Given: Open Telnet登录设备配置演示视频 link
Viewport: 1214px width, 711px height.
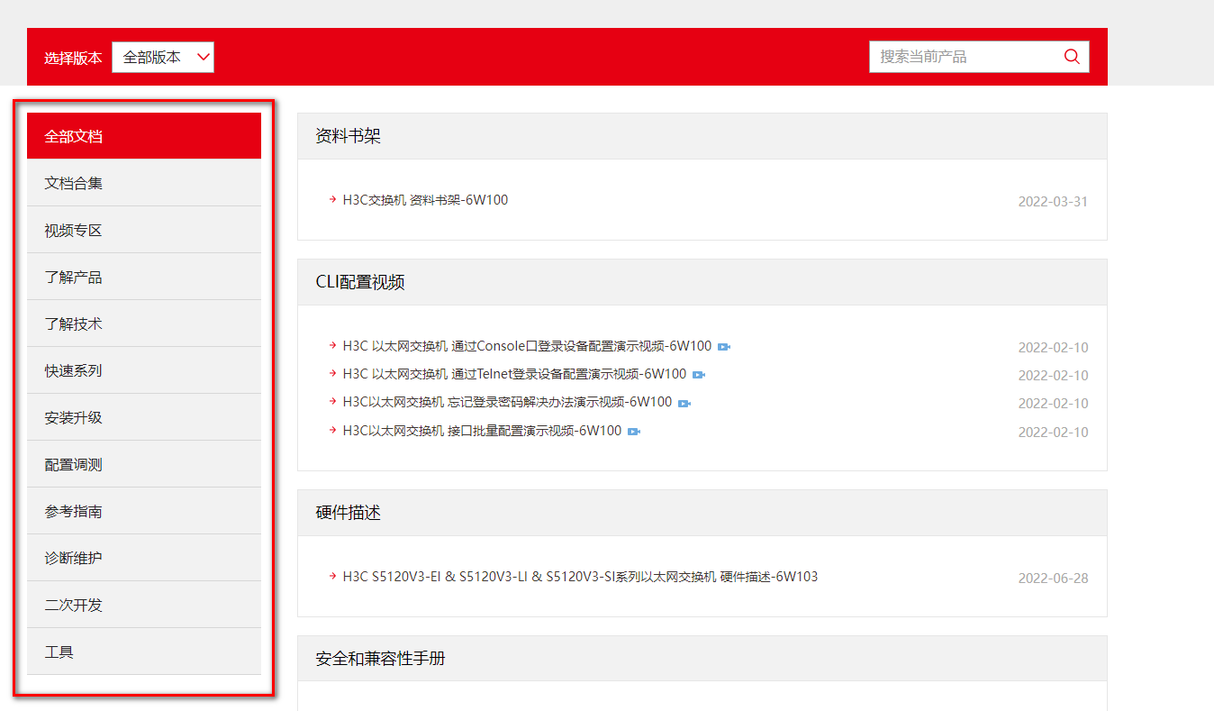Looking at the screenshot, I should [x=514, y=374].
